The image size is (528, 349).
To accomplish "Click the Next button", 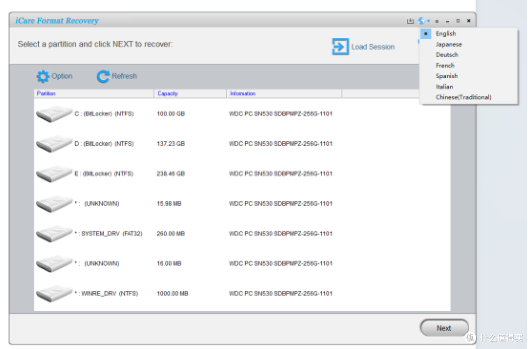I will click(x=444, y=328).
